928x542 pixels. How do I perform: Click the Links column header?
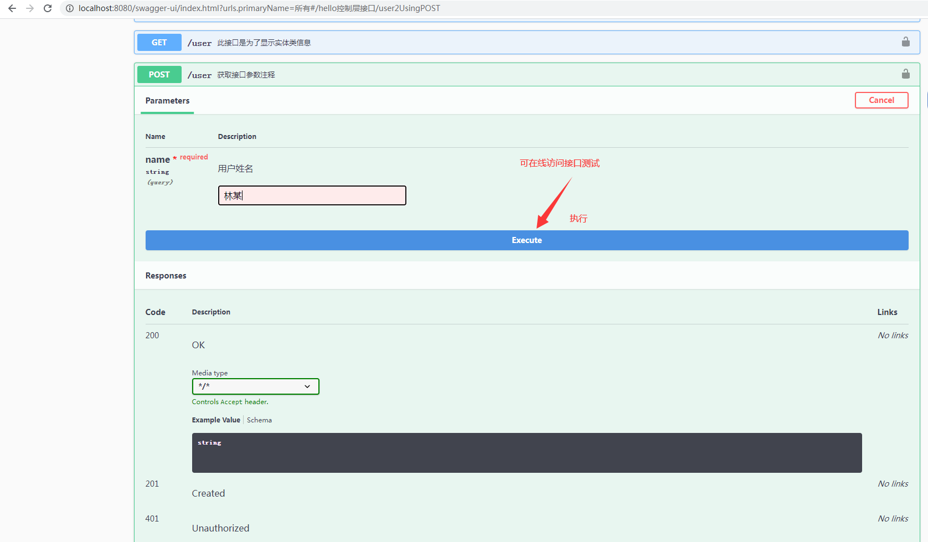click(x=887, y=312)
